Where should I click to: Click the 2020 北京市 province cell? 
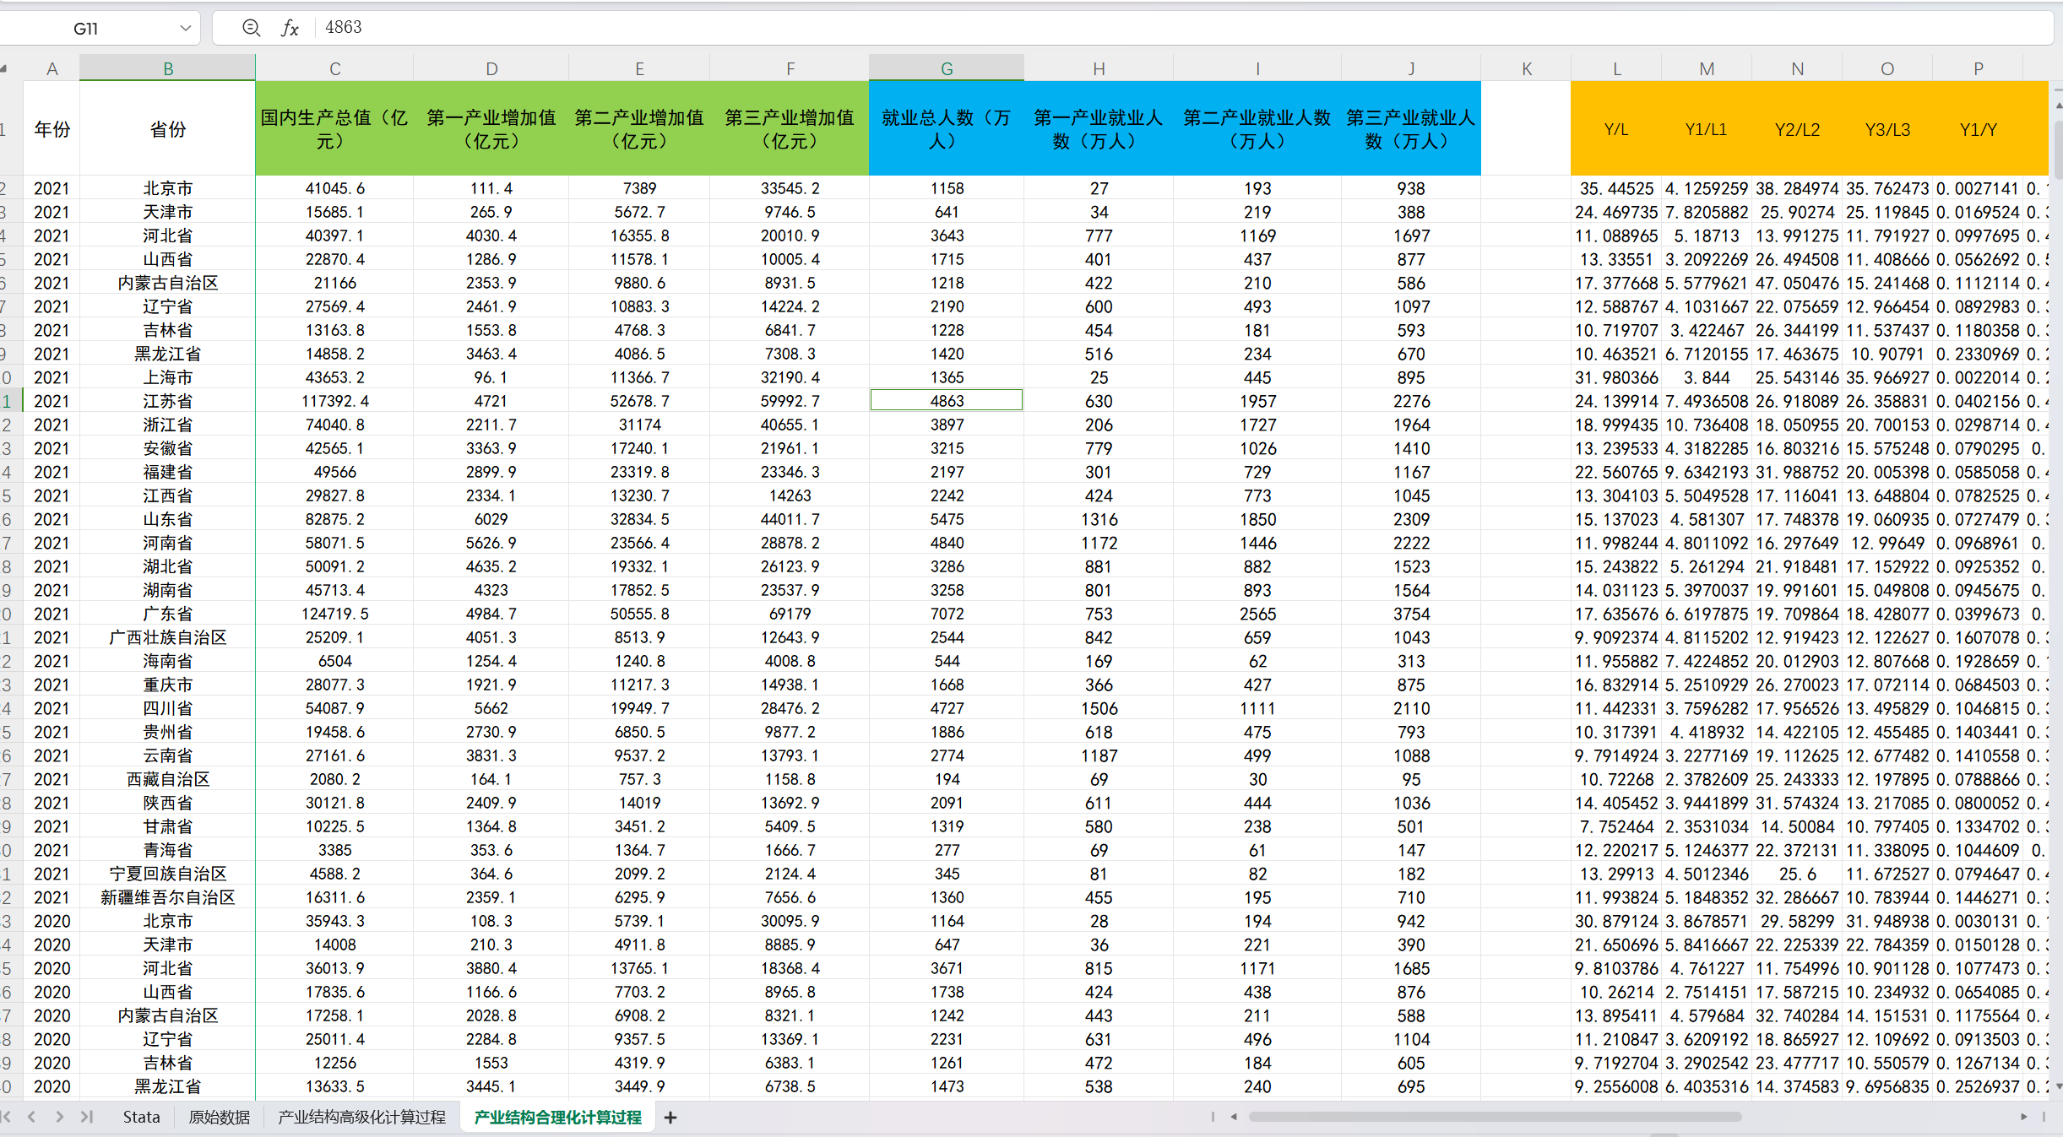point(167,921)
